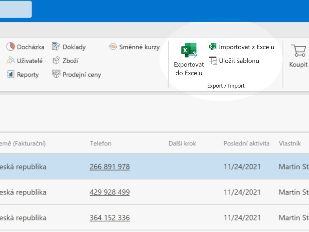Click the Prodejní ceny icon
The image size is (309, 232).
tap(56, 74)
